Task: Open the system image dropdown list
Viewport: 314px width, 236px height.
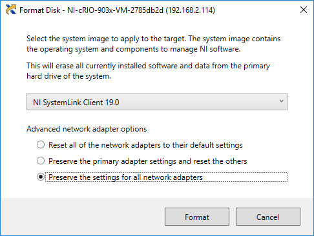Action: click(157, 102)
